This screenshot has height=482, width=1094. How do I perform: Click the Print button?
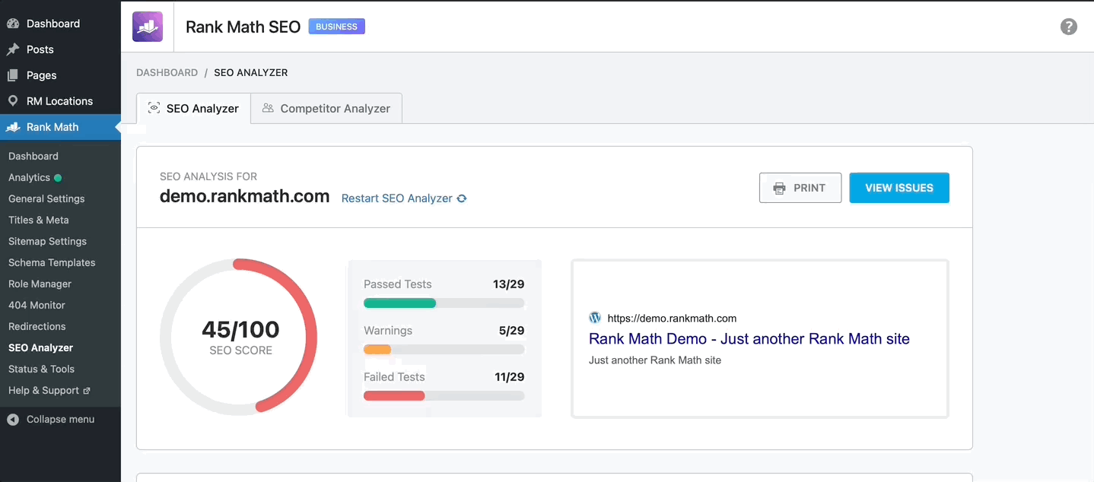coord(800,188)
